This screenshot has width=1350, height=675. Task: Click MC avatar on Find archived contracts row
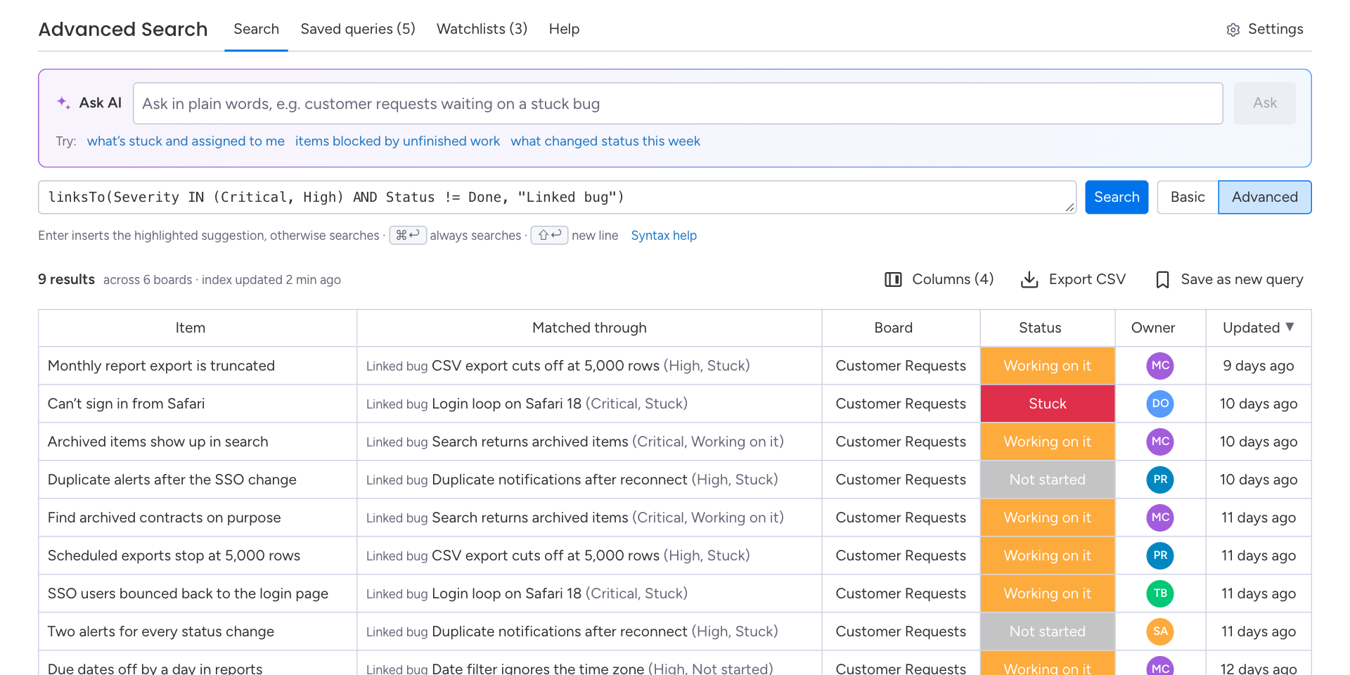coord(1160,517)
